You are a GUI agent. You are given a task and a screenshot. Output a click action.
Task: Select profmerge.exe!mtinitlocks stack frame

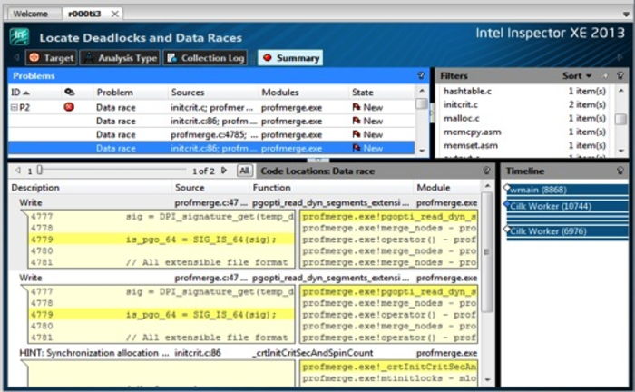389,378
